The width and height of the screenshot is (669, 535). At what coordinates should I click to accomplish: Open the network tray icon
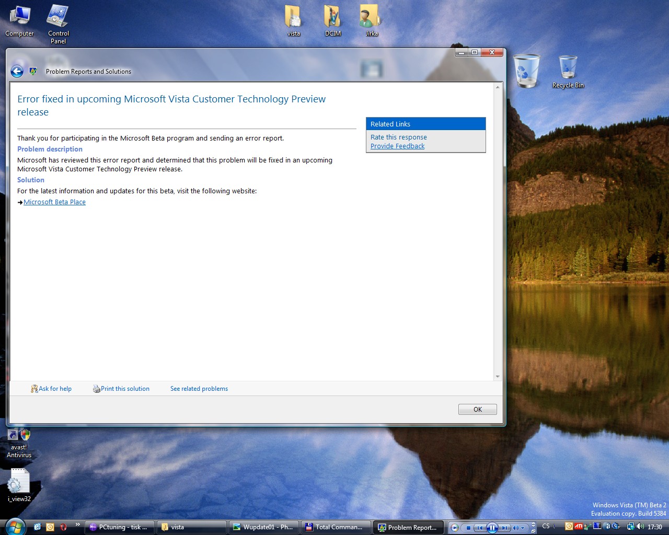pos(631,527)
